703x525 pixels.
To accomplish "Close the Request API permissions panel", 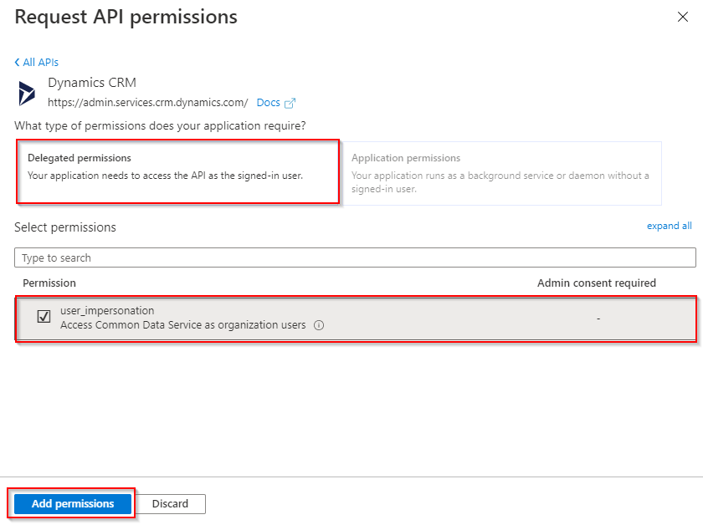I will click(682, 17).
